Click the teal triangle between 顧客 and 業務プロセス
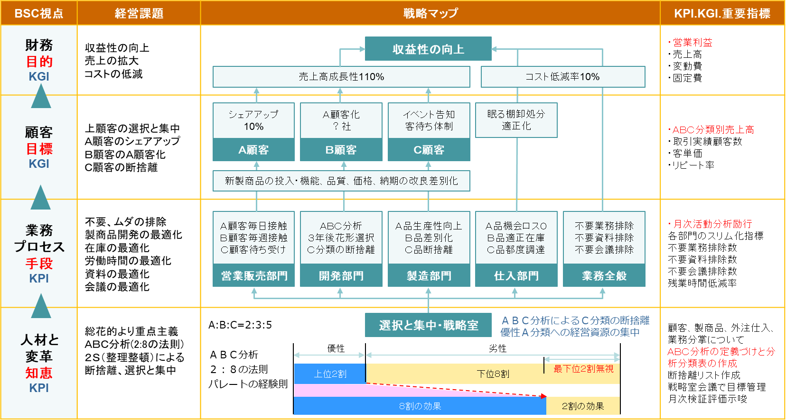Image resolution: width=786 pixels, height=420 pixels. [41, 199]
